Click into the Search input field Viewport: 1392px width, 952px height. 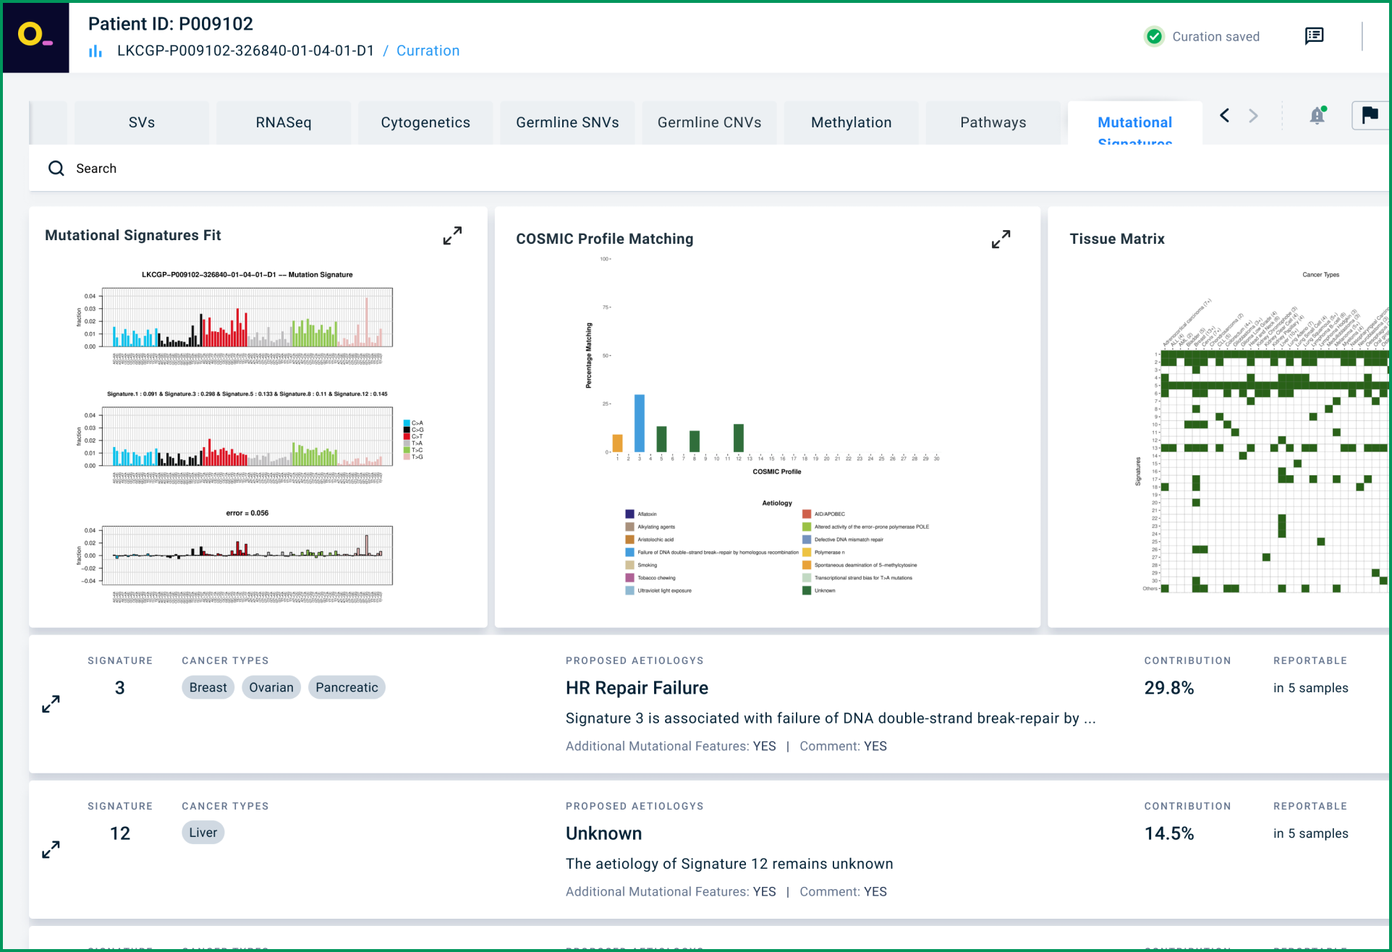click(709, 169)
